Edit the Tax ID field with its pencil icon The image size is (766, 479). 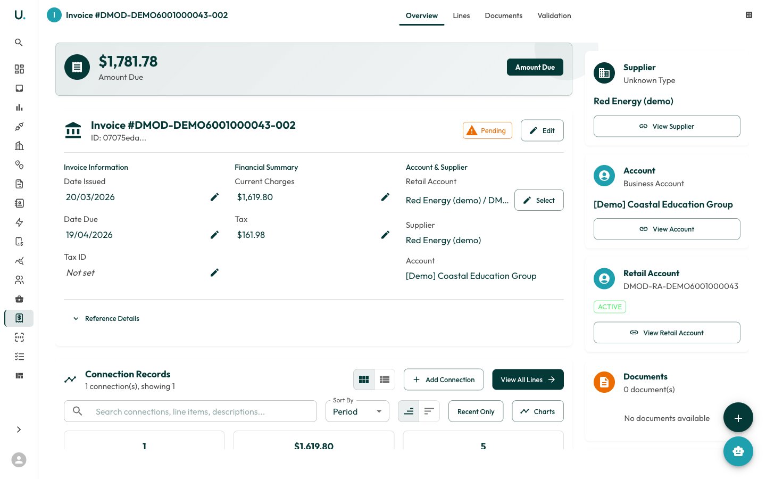tap(214, 272)
